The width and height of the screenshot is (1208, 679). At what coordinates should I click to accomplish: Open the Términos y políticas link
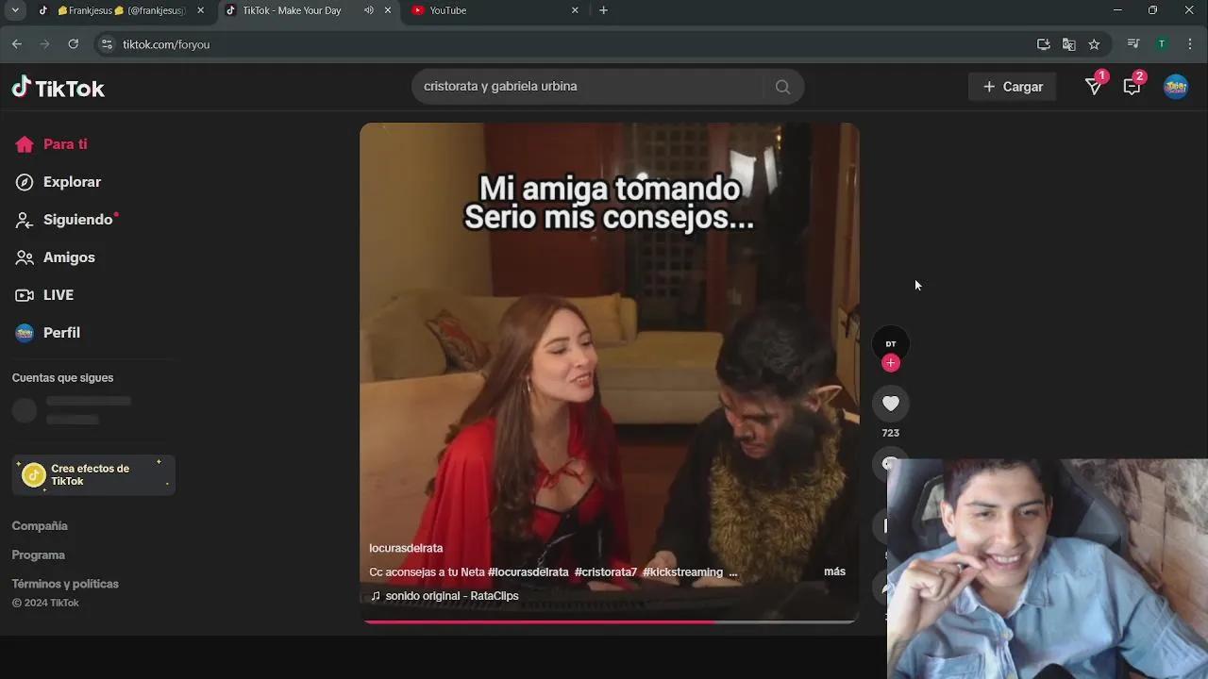[65, 583]
